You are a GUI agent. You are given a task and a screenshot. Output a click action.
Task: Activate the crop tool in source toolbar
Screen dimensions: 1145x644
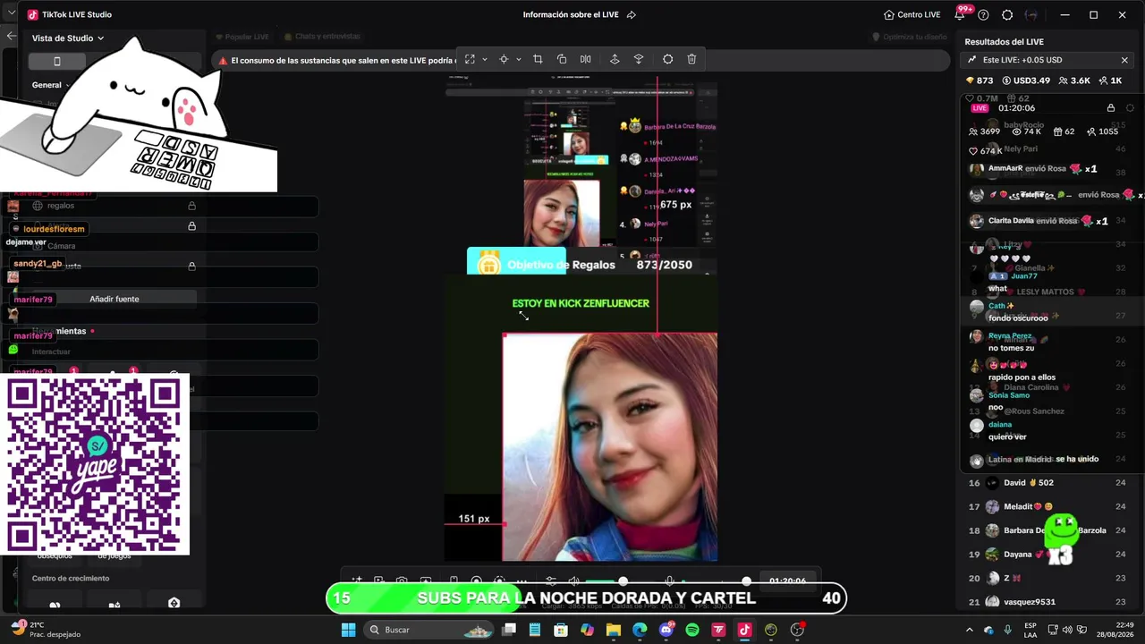coord(538,59)
